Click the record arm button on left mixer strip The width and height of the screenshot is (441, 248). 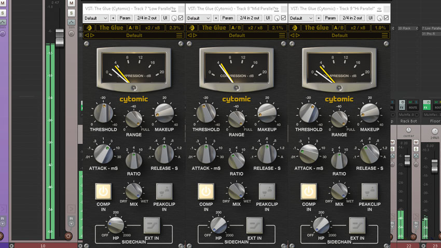pos(68,236)
